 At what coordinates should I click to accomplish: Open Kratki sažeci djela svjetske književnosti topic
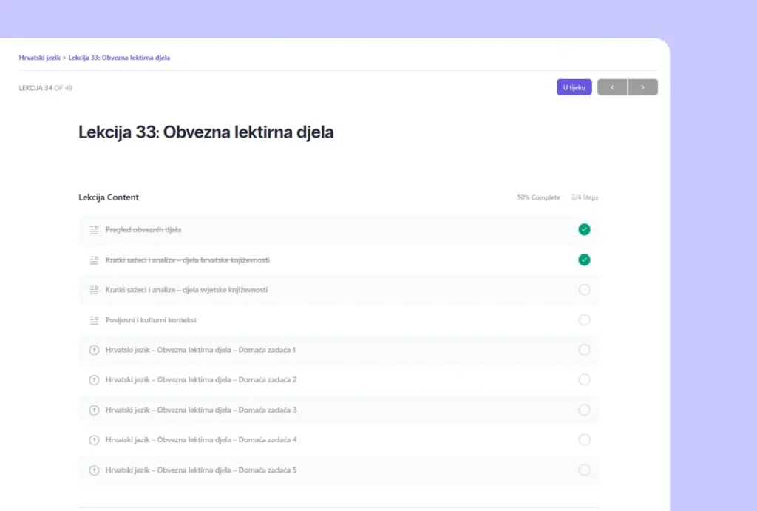pyautogui.click(x=186, y=290)
